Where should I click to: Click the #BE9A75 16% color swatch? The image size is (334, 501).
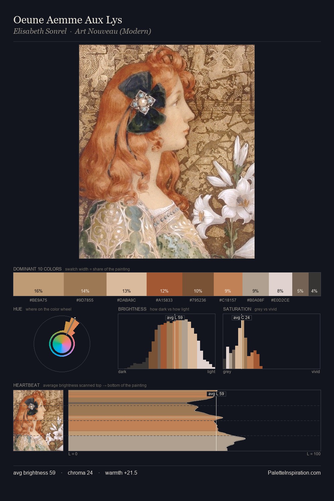click(x=38, y=284)
